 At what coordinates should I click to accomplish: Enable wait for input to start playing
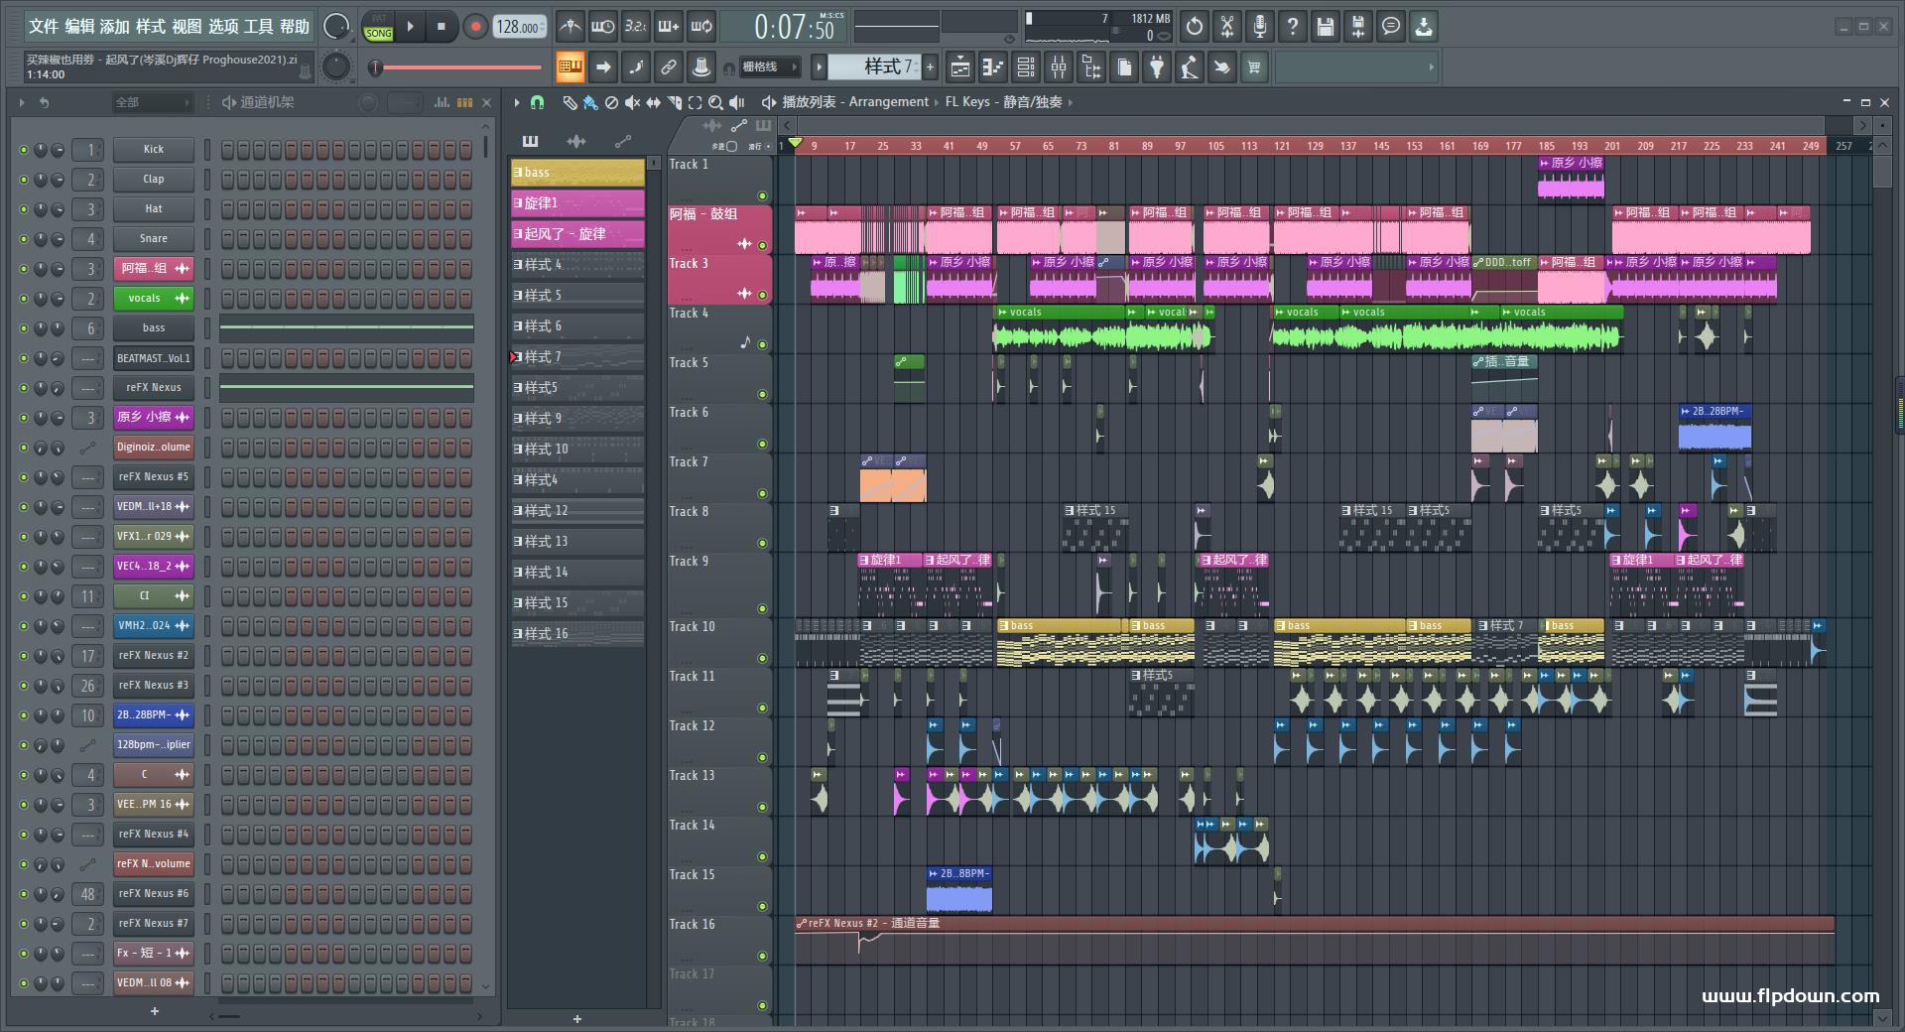pyautogui.click(x=602, y=27)
